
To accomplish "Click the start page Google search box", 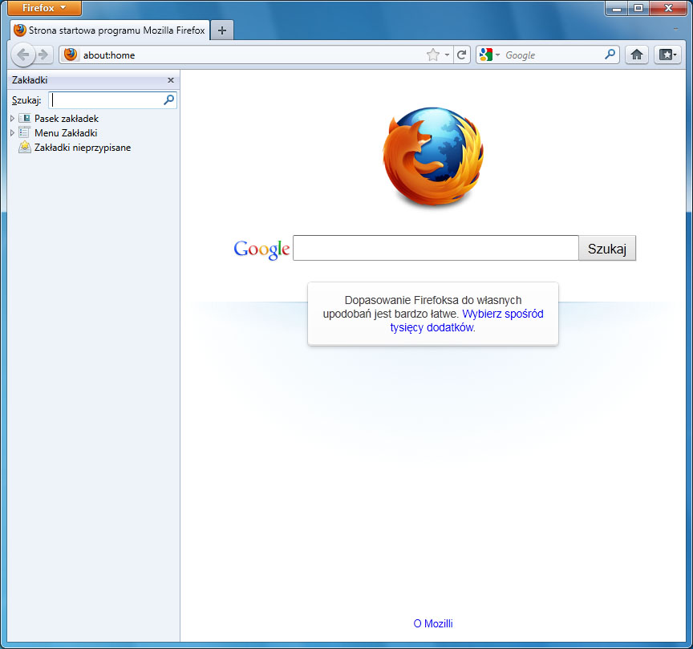I will (x=436, y=248).
